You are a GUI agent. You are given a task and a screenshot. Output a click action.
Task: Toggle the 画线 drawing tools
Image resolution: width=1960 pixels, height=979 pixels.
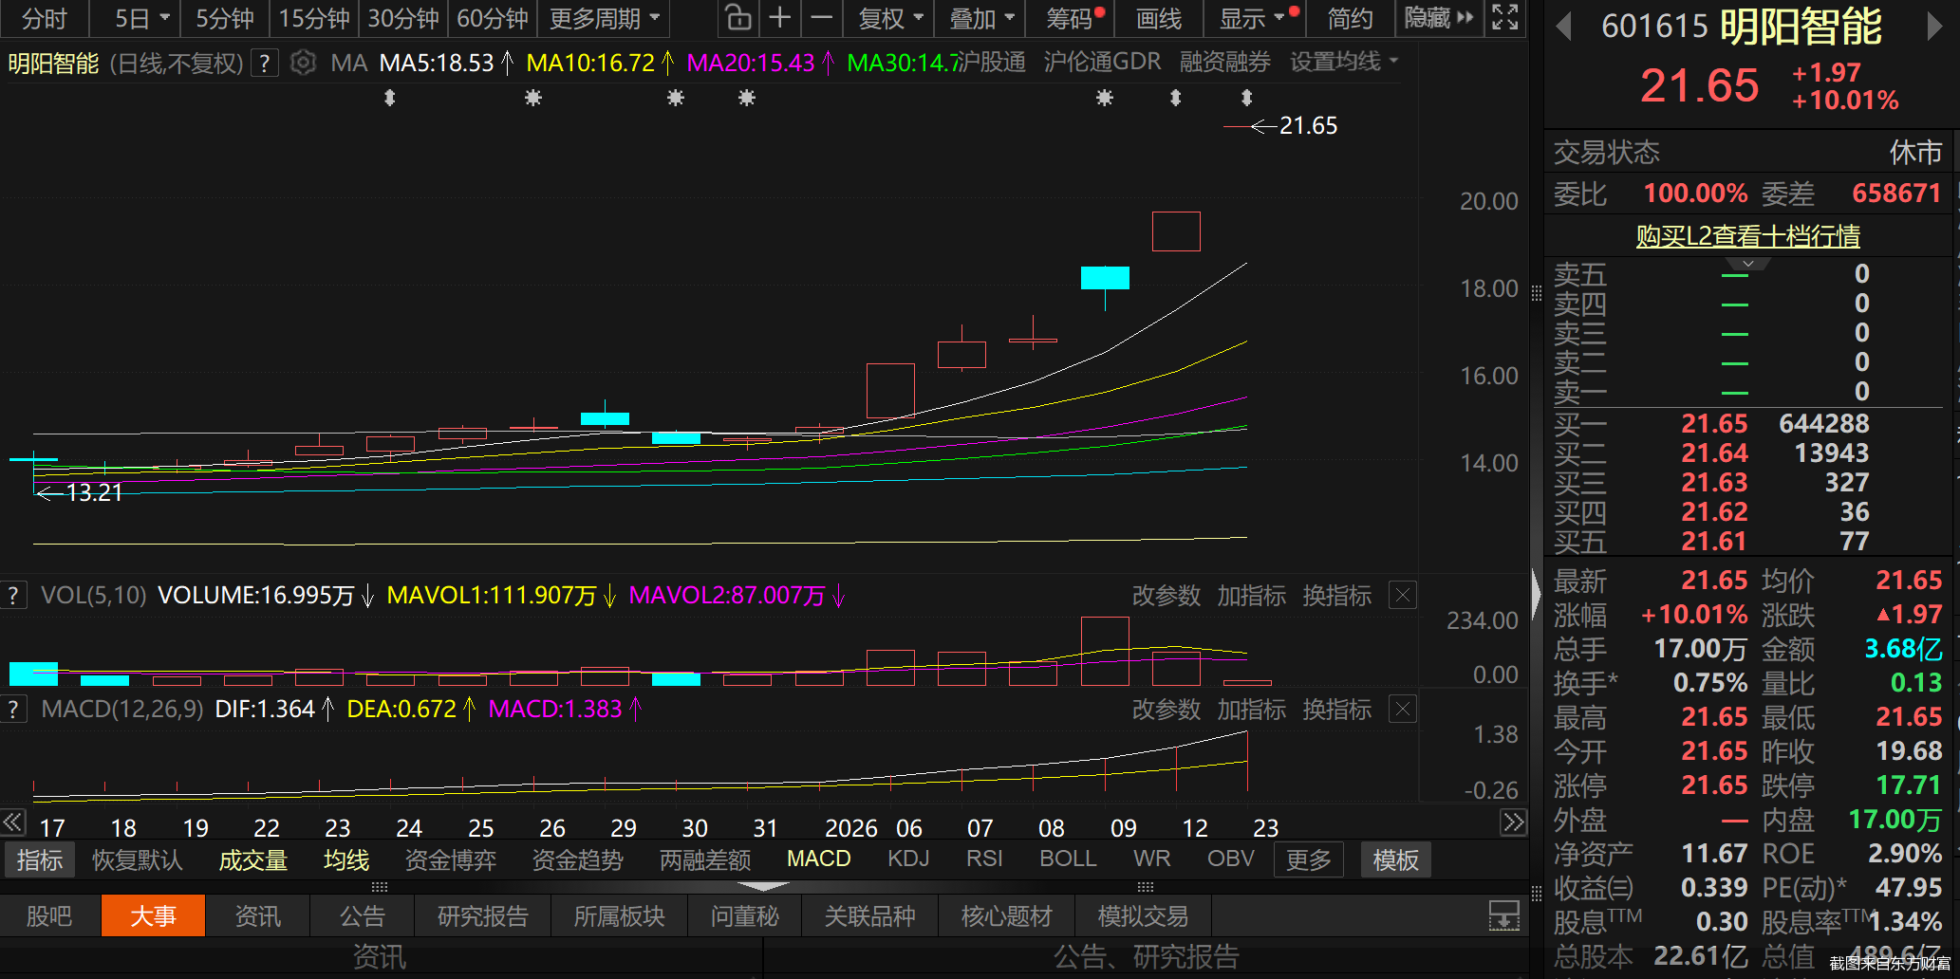point(1159,18)
